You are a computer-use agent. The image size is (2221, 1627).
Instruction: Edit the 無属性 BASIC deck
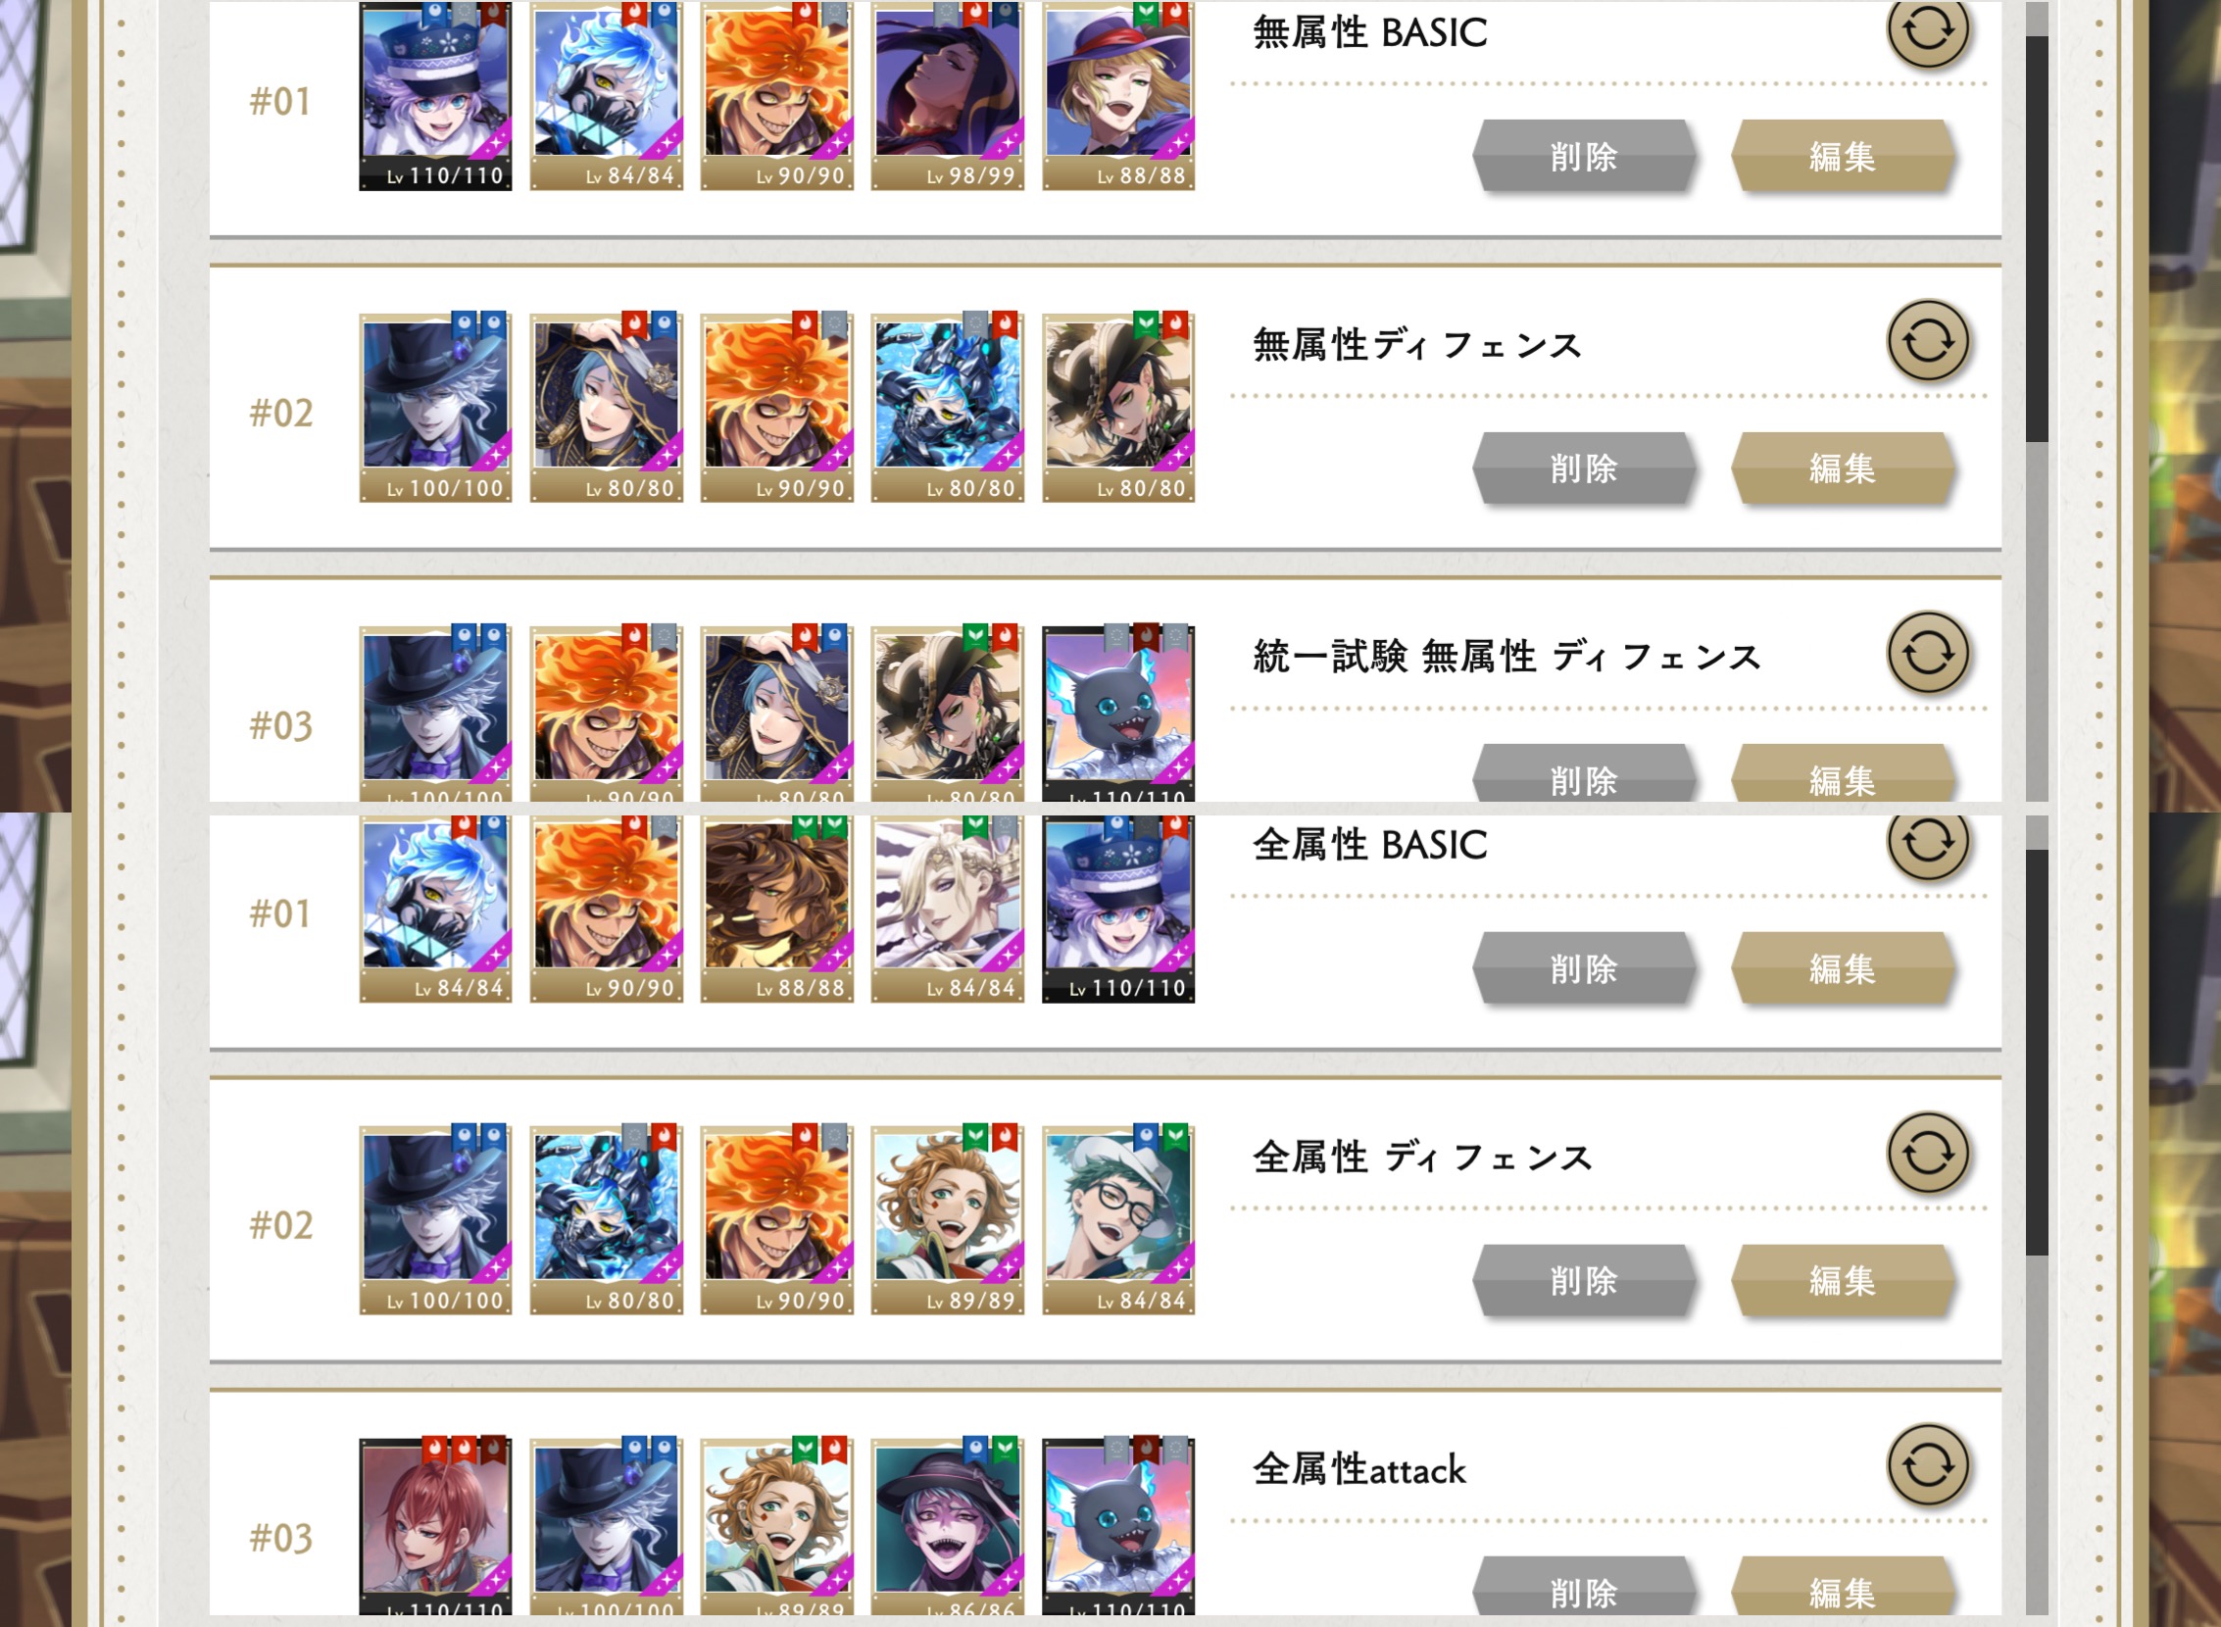pos(1842,156)
